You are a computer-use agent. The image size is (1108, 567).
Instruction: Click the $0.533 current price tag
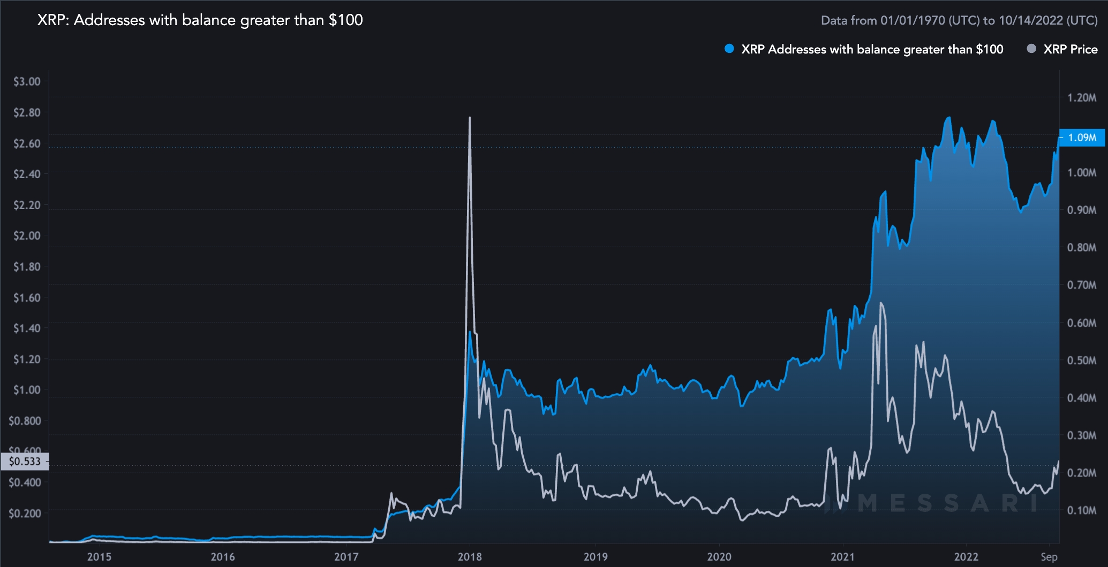(x=25, y=461)
